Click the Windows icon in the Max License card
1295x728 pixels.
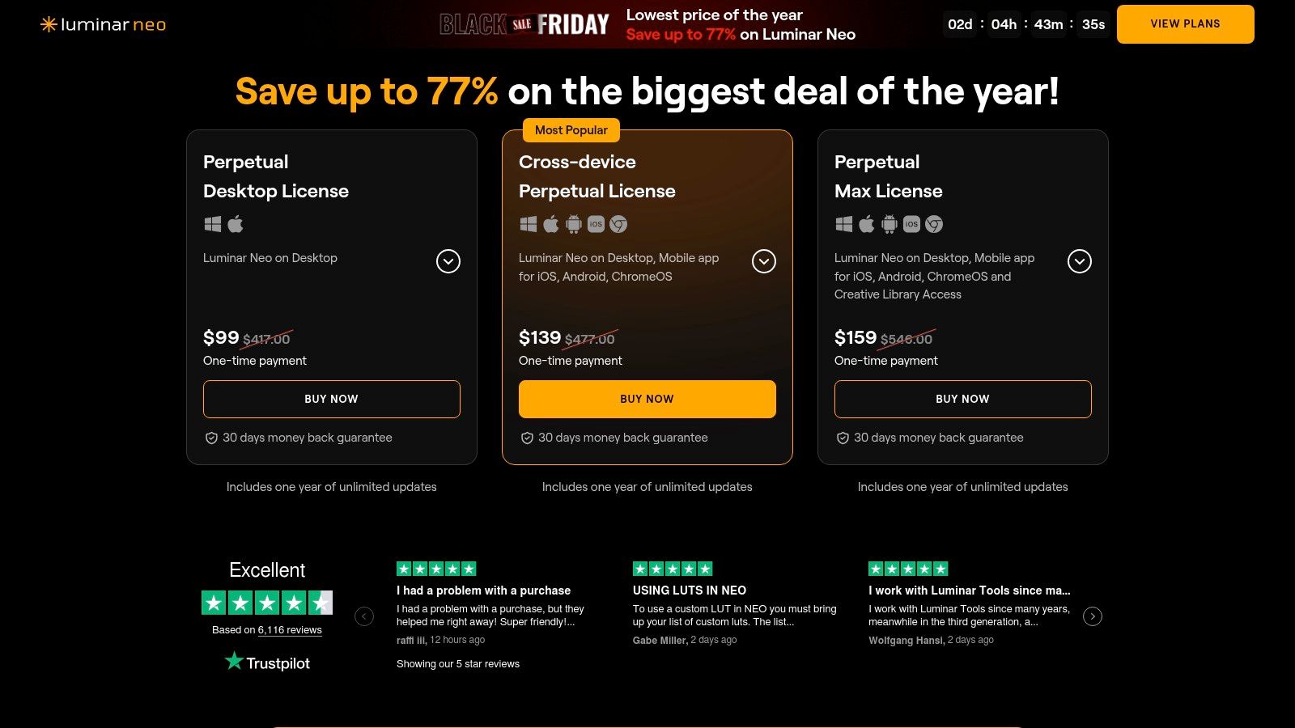tap(844, 224)
